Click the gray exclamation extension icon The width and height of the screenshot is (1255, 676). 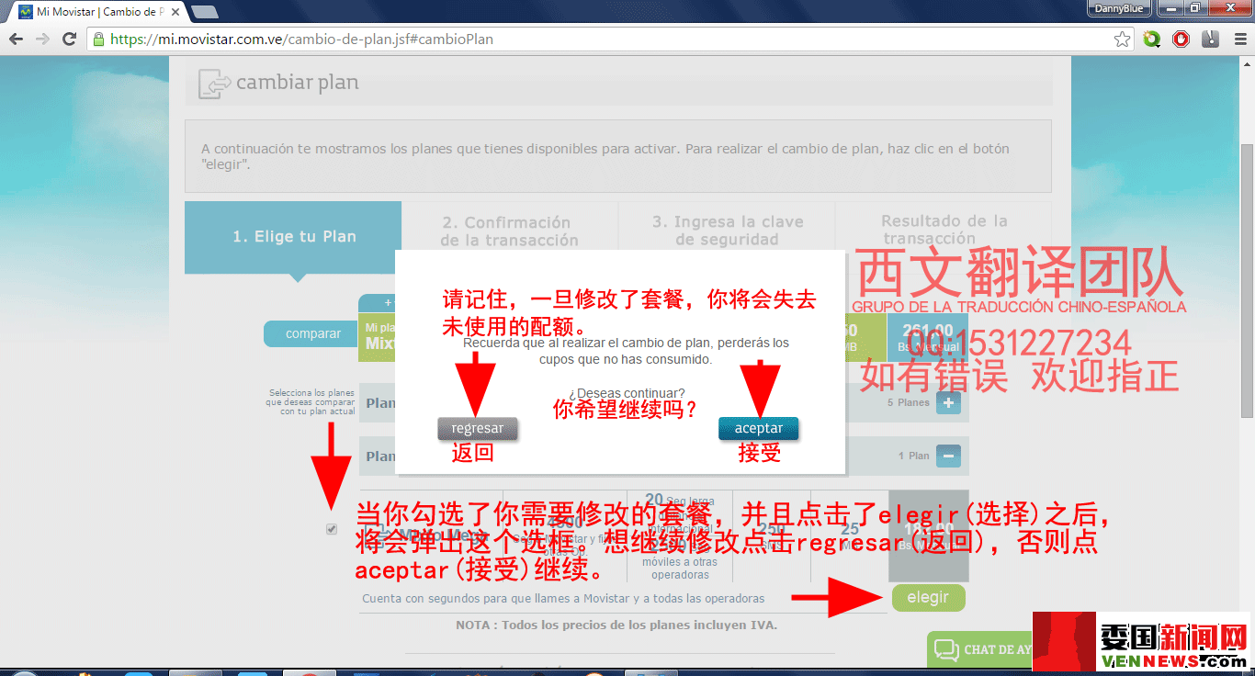click(1210, 39)
